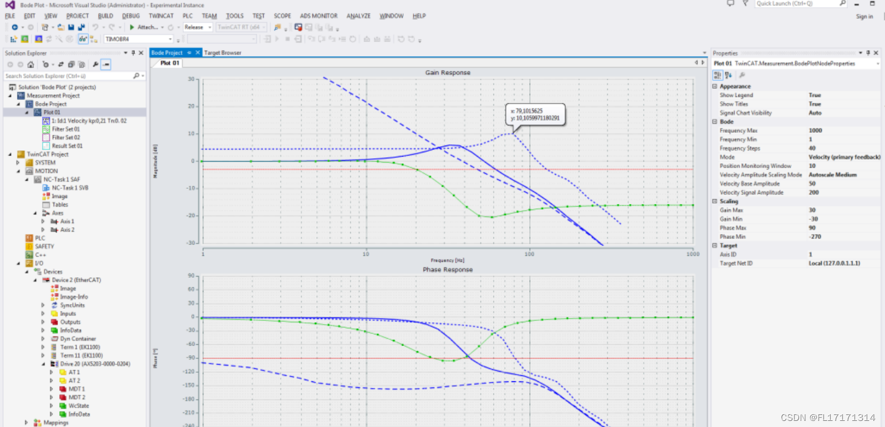885x427 pixels.
Task: Click the Show Legend True value
Action: pyautogui.click(x=814, y=95)
